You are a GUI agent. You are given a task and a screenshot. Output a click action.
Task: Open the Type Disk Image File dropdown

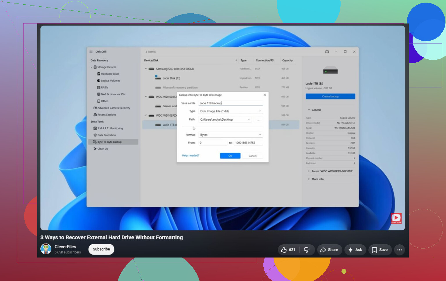231,111
